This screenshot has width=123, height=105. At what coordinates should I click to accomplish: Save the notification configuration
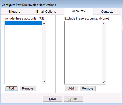[x=53, y=99]
